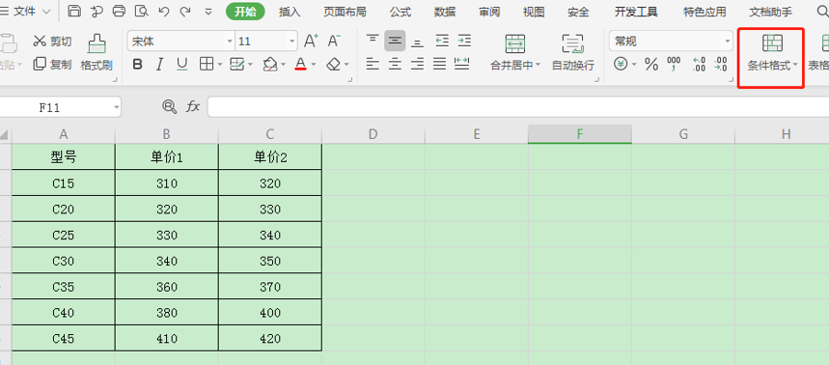829x365 pixels.
Task: Apply percent style with % icon
Action: point(651,65)
